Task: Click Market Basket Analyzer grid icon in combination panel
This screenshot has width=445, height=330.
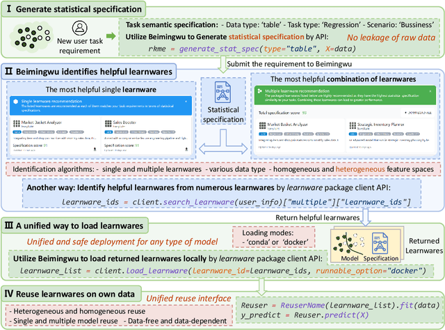Action: [x=263, y=125]
